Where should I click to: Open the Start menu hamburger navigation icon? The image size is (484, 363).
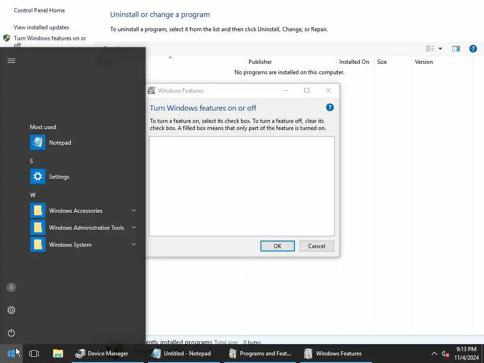(x=11, y=61)
